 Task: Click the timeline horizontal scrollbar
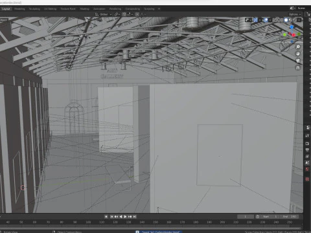[x=150, y=228]
